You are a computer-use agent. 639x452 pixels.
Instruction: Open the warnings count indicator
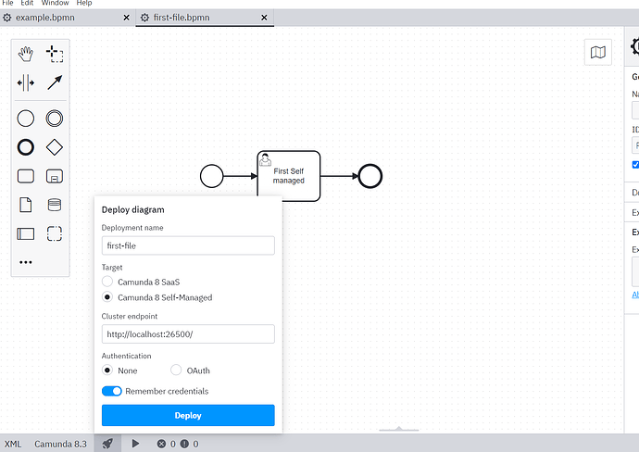tap(190, 444)
